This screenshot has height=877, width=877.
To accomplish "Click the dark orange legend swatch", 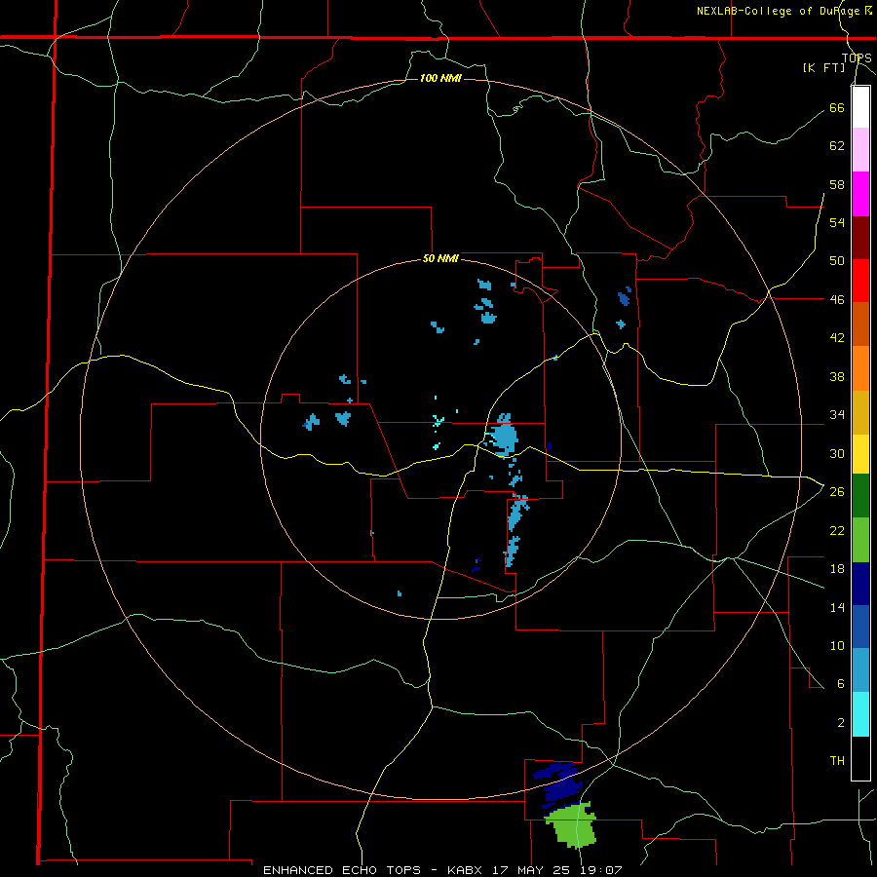I will click(x=860, y=324).
